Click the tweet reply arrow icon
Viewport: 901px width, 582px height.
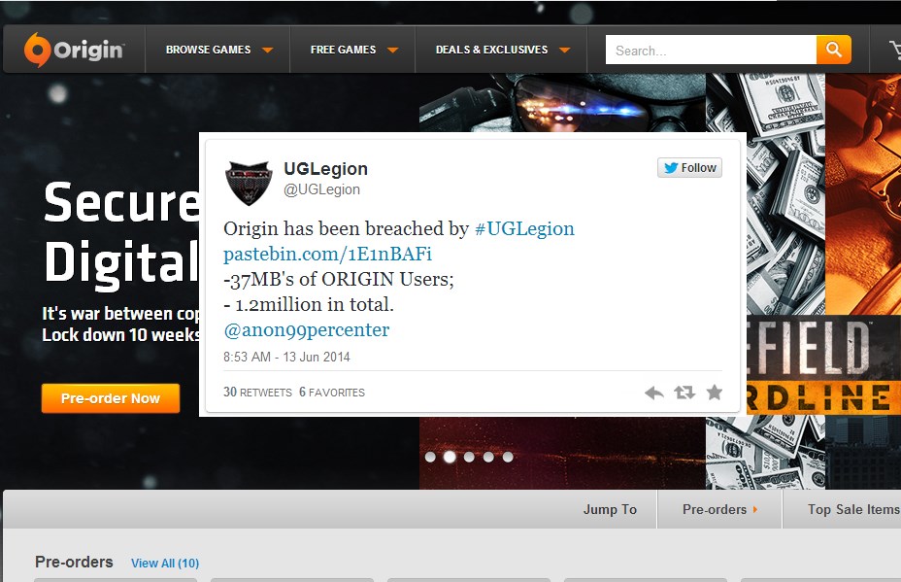pos(654,393)
